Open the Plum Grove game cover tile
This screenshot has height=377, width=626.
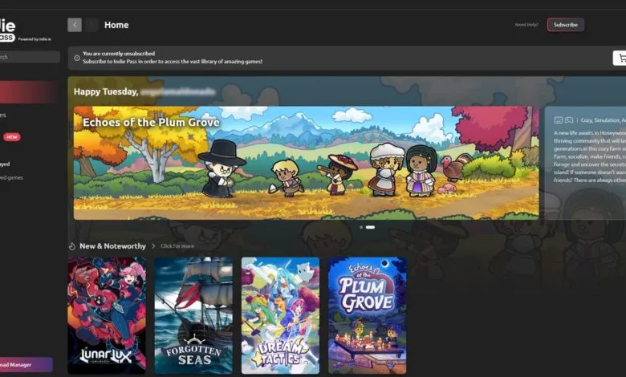tap(368, 315)
